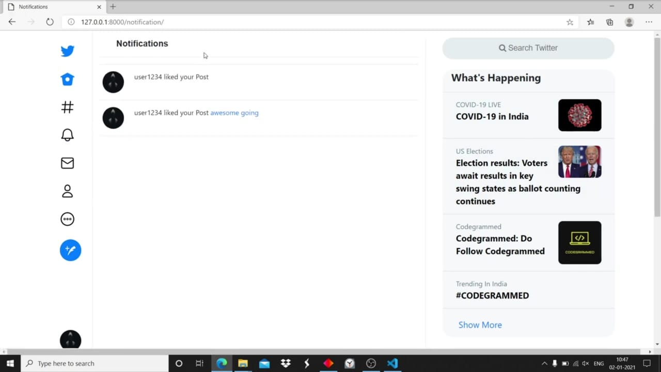Open More options circle icon in sidebar
Screen dimensions: 661x372
[x=67, y=219]
